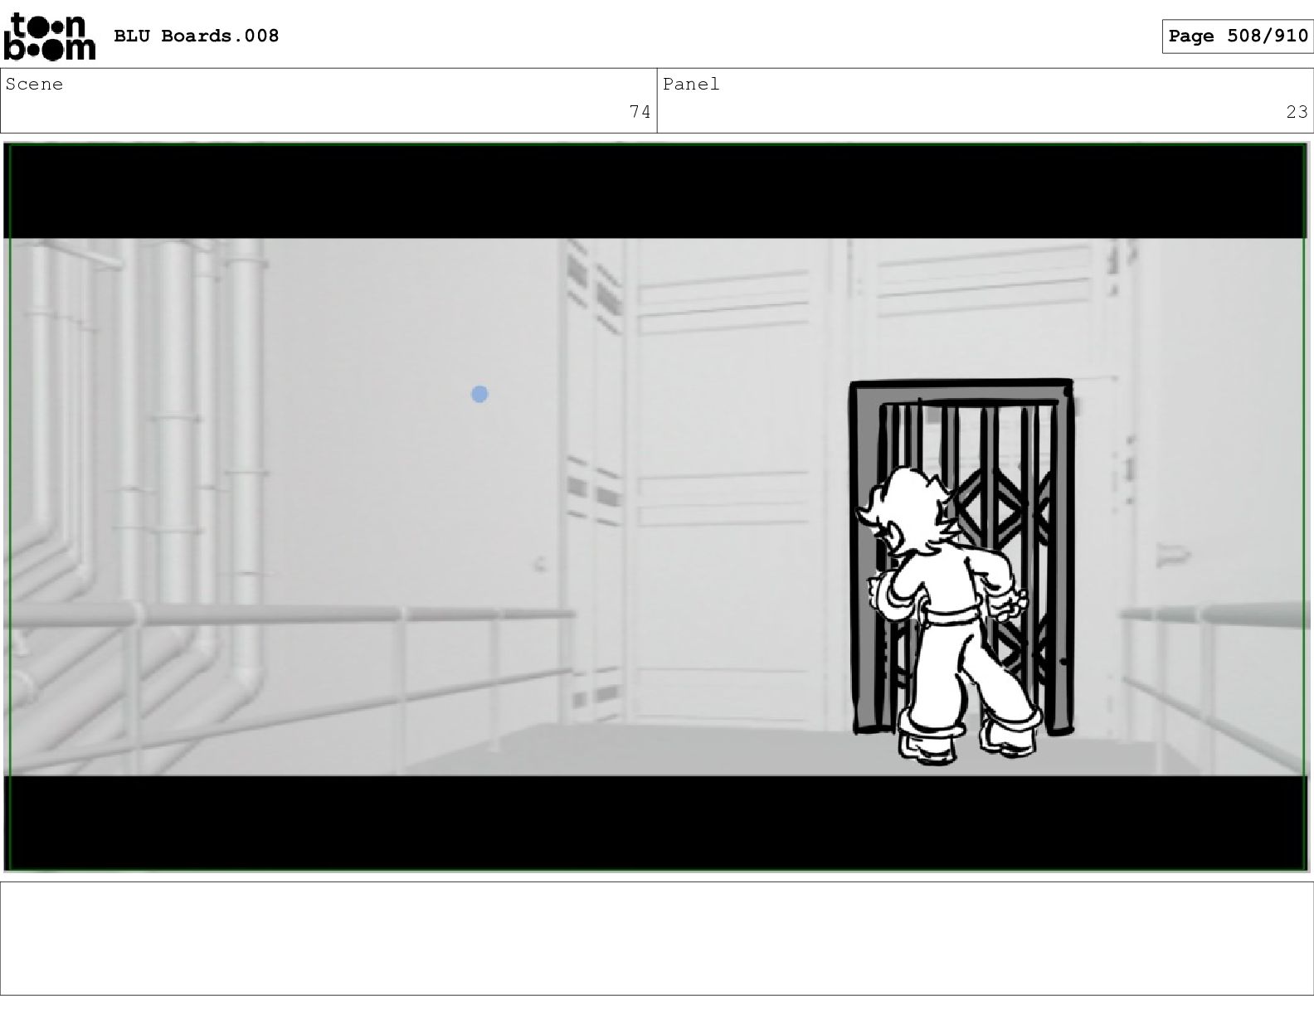Click the Toon Boom logo

pos(50,36)
